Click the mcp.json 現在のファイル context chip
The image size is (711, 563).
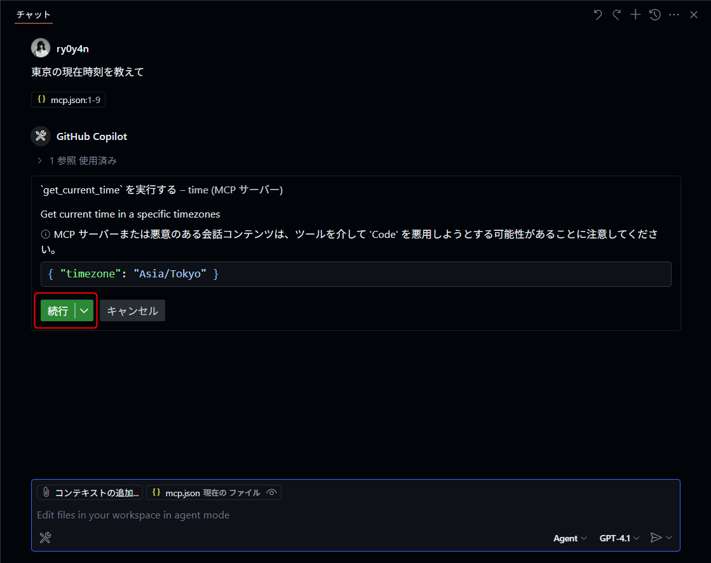tap(213, 492)
